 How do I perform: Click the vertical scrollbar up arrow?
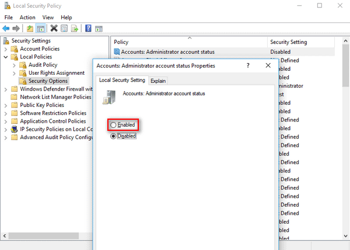(x=345, y=41)
